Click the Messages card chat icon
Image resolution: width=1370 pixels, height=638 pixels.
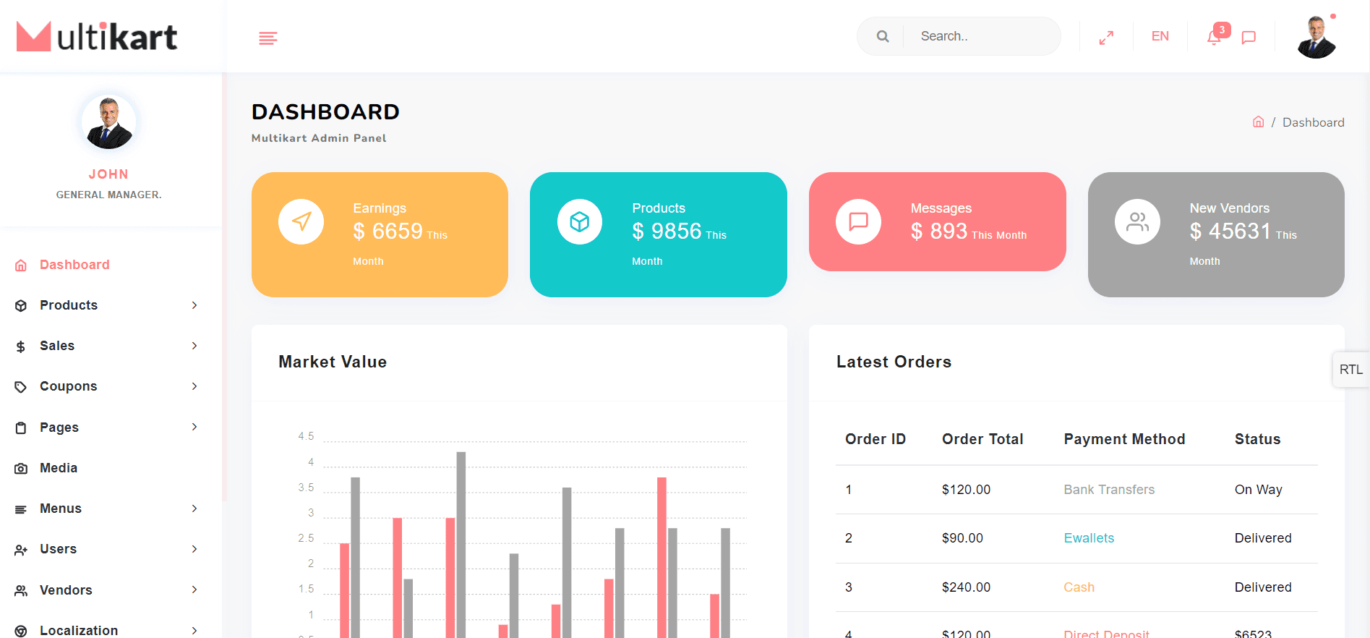coord(858,221)
